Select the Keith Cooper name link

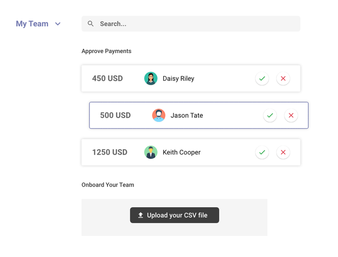click(182, 152)
